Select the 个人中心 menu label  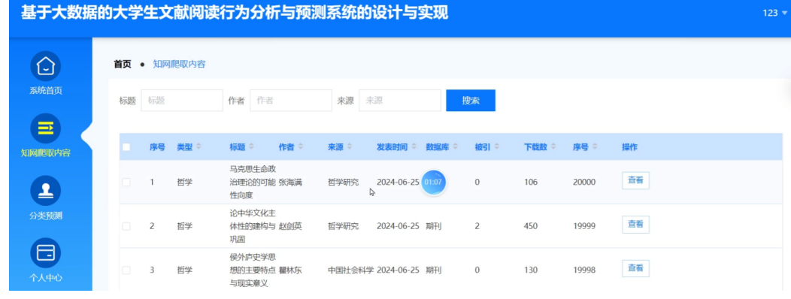46,277
